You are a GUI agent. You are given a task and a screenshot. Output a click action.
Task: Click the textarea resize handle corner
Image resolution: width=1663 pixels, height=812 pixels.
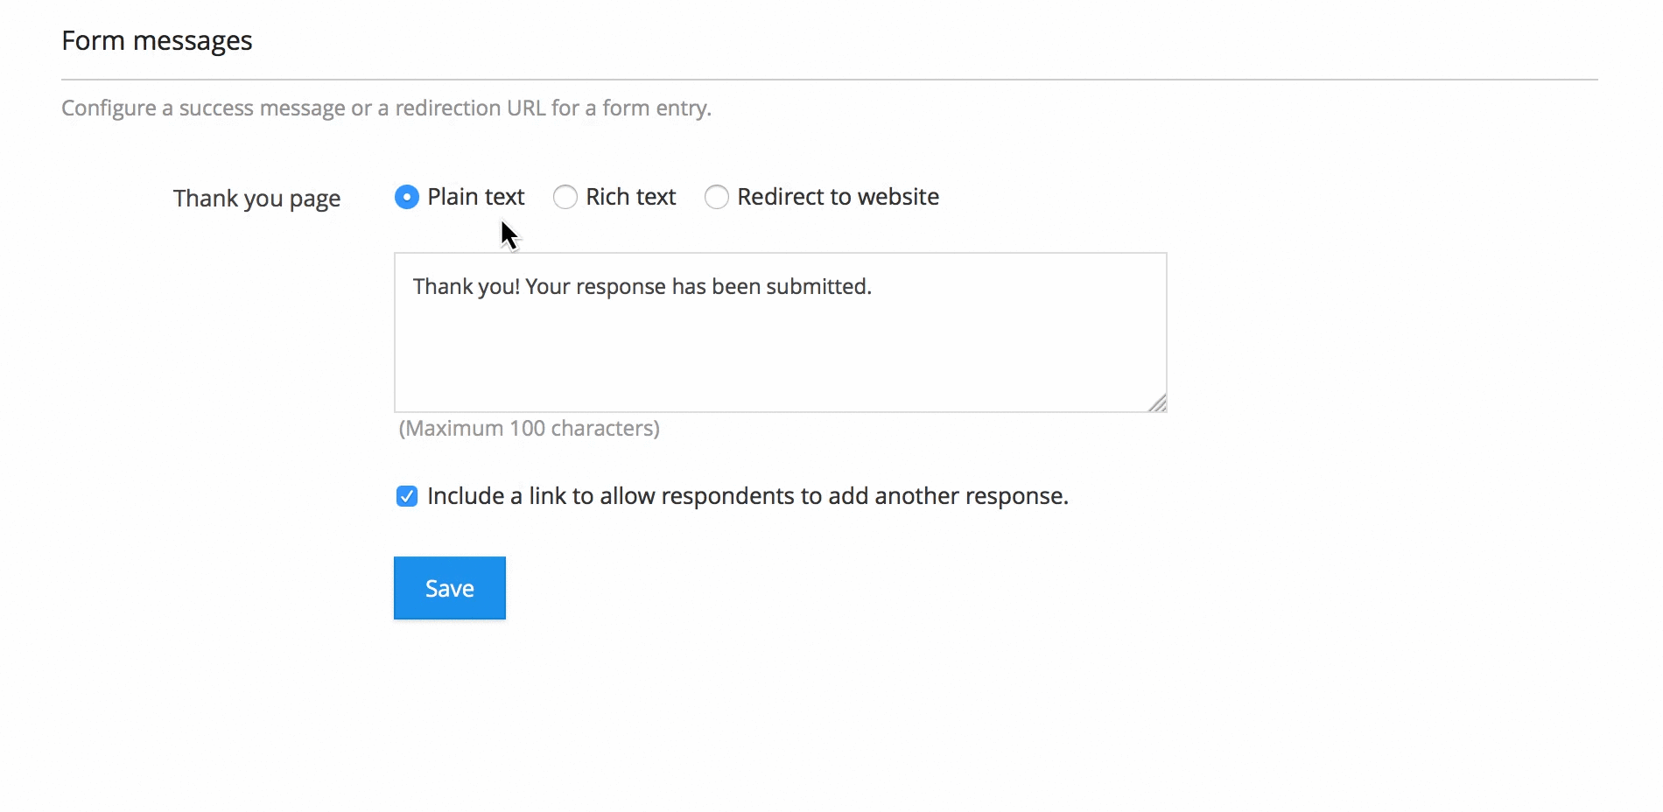[1158, 403]
